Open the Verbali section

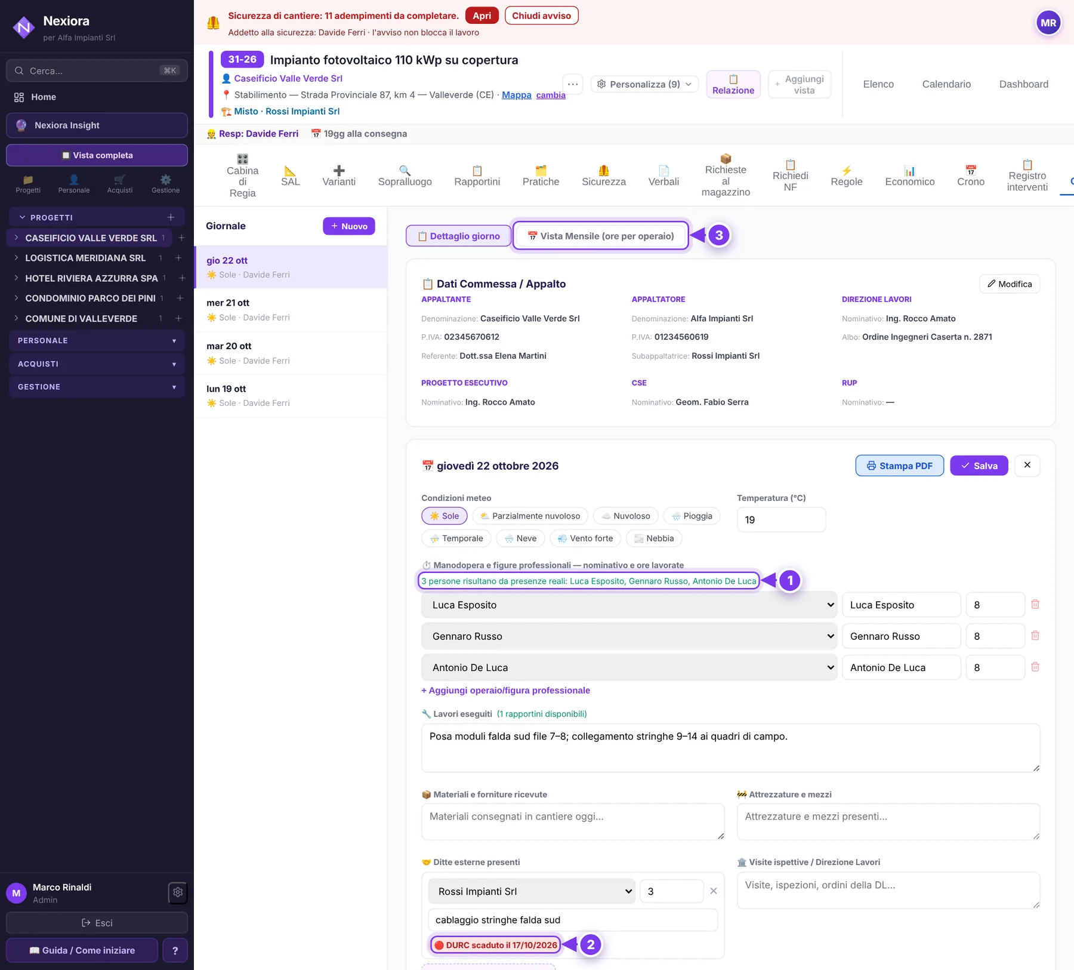(x=663, y=175)
